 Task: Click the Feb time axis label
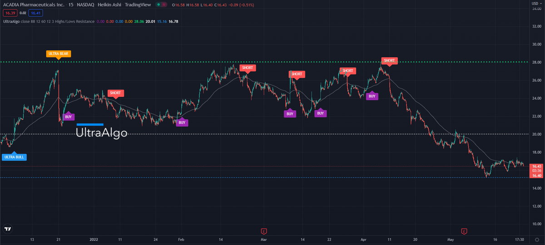pos(181,239)
